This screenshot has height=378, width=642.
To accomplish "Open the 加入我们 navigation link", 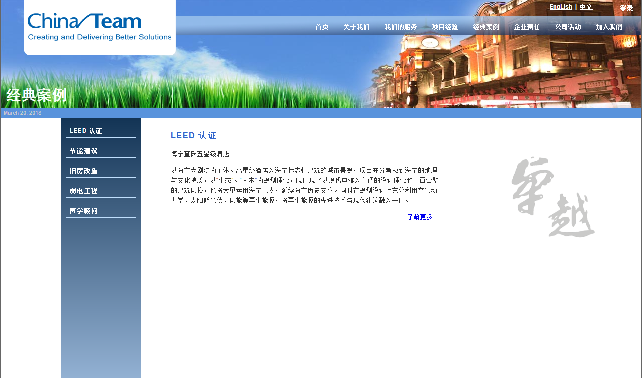I will point(609,27).
